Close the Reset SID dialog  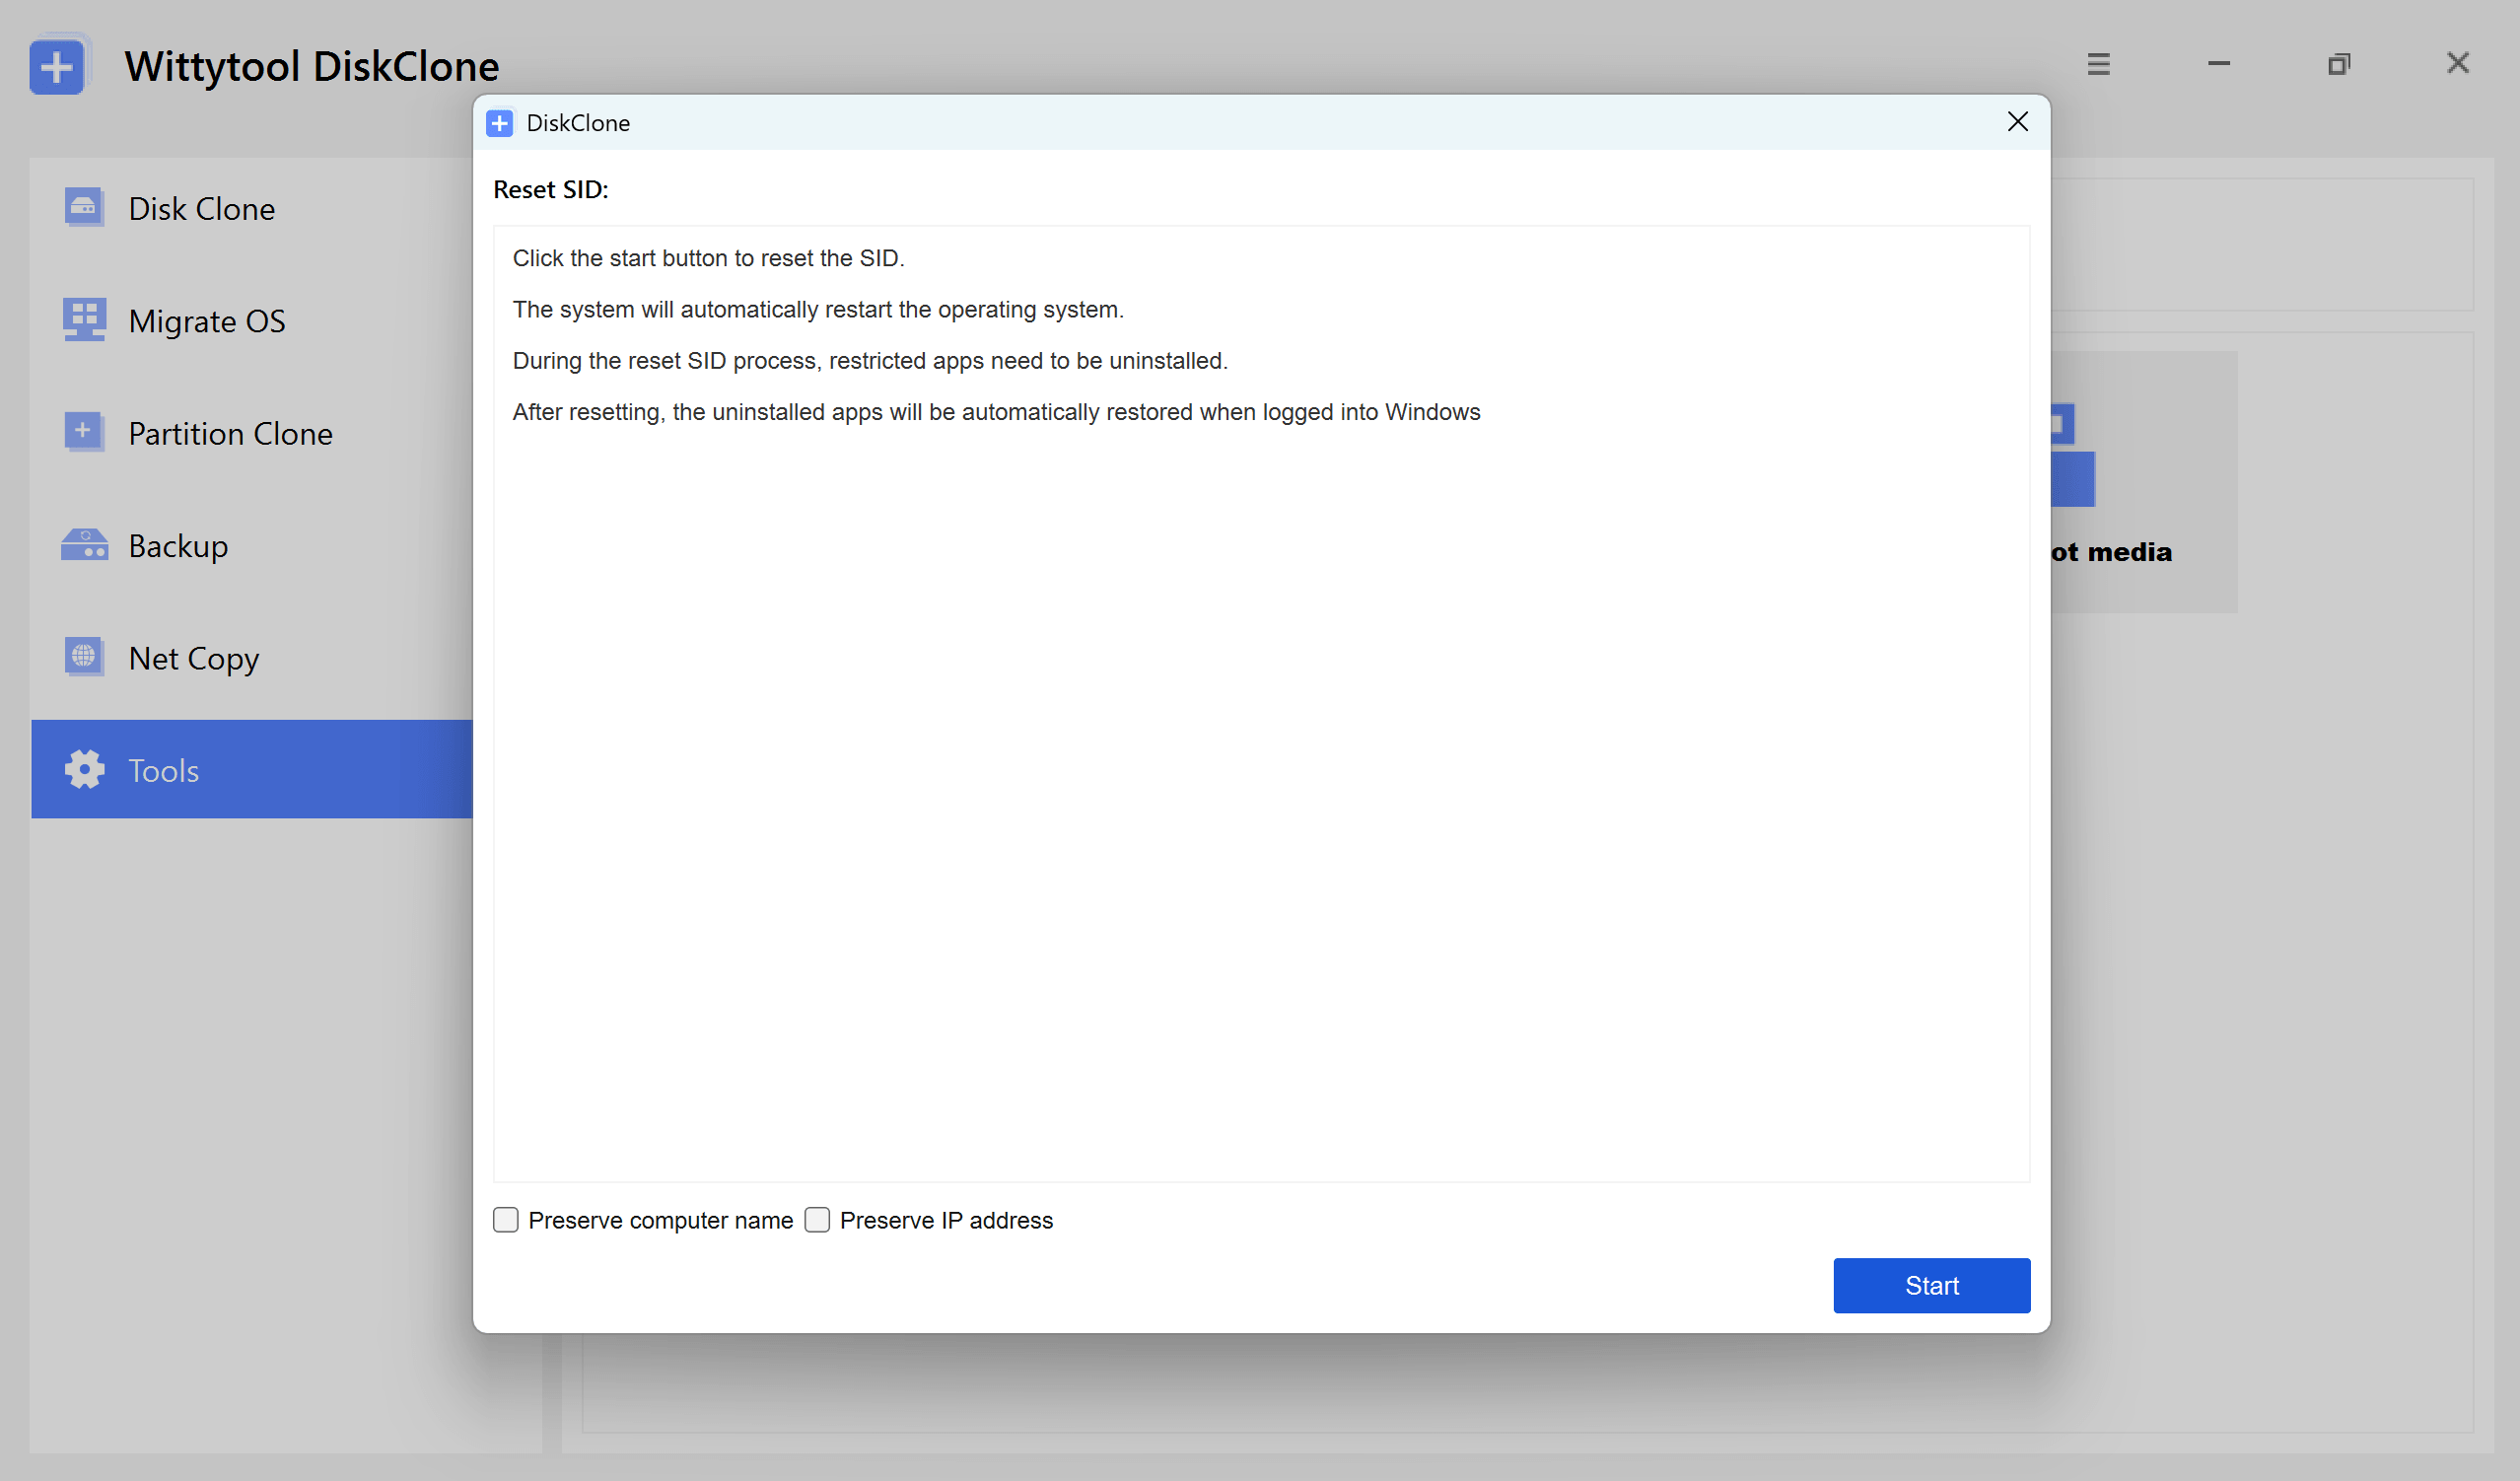[x=2017, y=122]
